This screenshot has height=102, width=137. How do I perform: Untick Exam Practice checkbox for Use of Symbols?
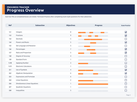pyautogui.click(x=126, y=70)
